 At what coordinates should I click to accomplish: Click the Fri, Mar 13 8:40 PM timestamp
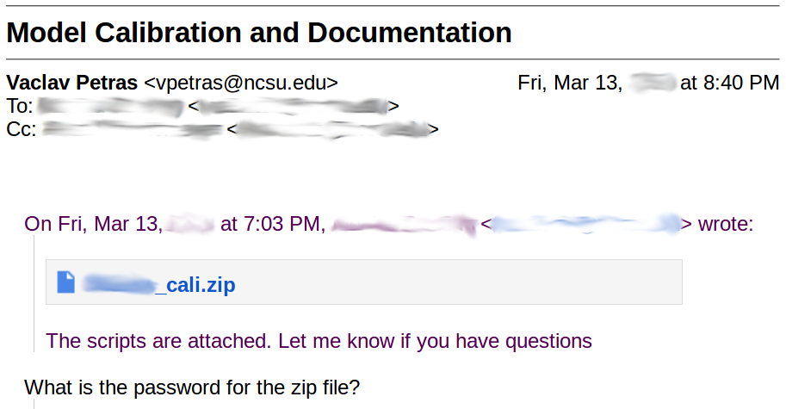[x=648, y=83]
